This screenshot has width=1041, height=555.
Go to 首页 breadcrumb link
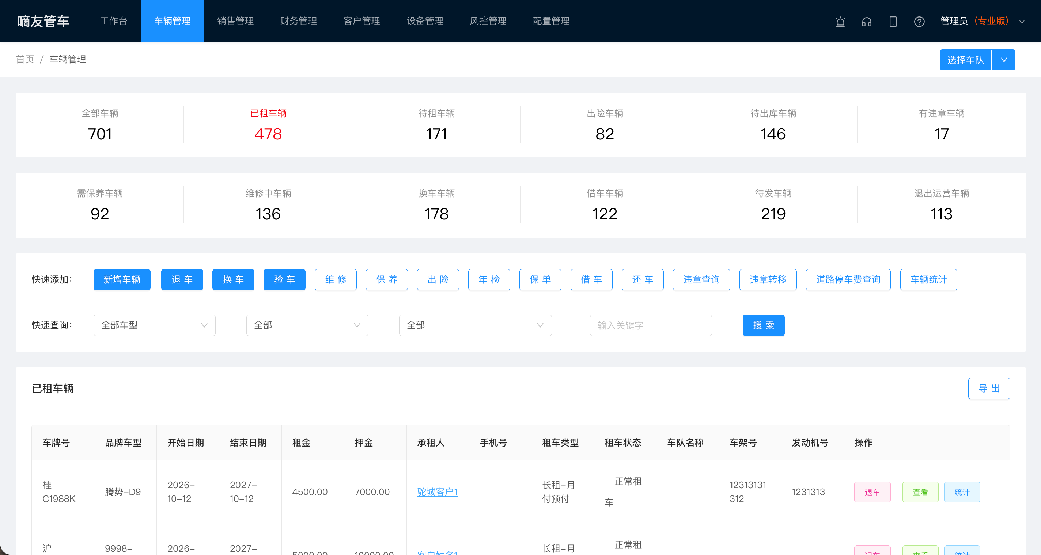(x=24, y=60)
